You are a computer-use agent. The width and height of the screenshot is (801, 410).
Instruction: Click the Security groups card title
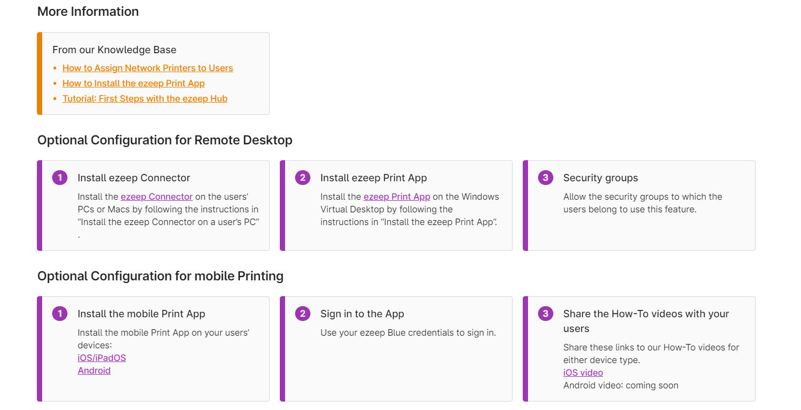pos(601,178)
